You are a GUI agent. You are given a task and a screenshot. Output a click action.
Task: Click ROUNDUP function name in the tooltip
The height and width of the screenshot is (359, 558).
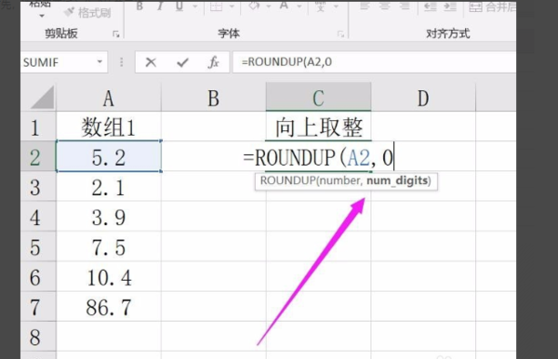pos(287,180)
